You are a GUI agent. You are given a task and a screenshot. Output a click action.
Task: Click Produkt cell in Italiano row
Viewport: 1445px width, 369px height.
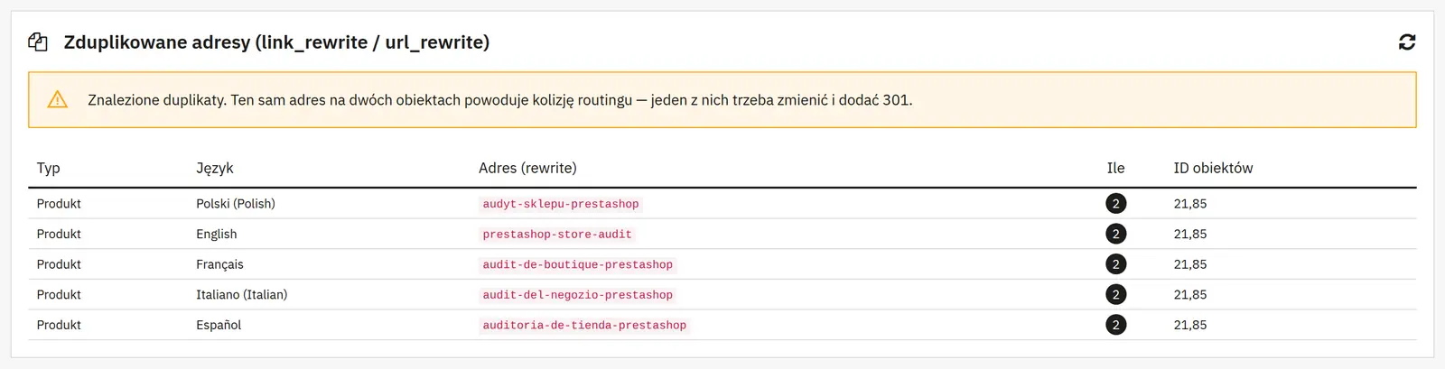click(x=59, y=294)
